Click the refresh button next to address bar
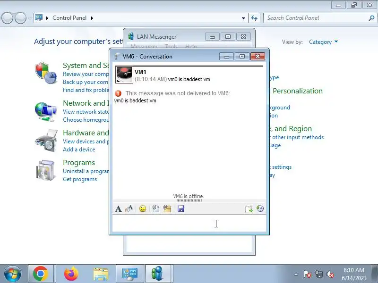 [x=254, y=18]
